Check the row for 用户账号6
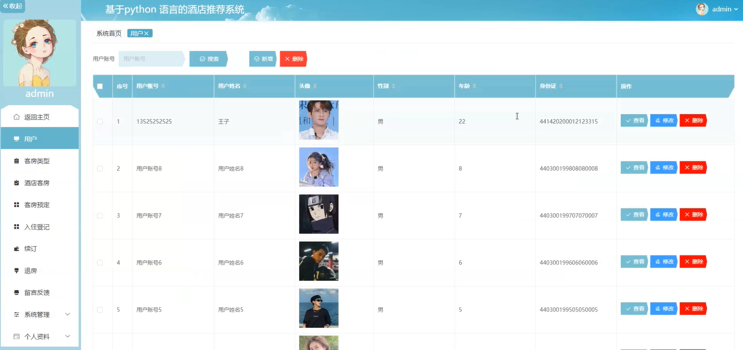743x350 pixels. [100, 262]
